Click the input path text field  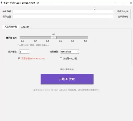[x=63, y=11]
